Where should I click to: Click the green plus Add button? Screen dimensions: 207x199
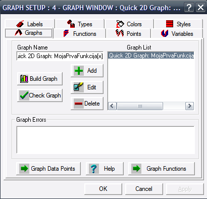(x=87, y=71)
